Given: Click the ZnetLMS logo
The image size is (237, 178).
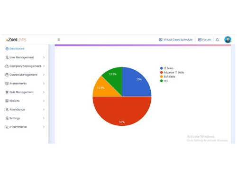Looking at the screenshot, I should coord(16,40).
